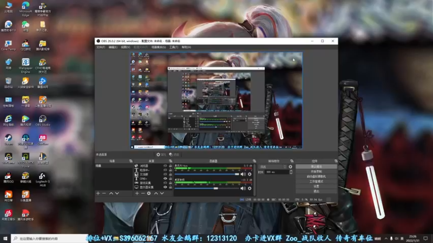Toggle visibility of 游戏采集 source

pyautogui.click(x=165, y=183)
